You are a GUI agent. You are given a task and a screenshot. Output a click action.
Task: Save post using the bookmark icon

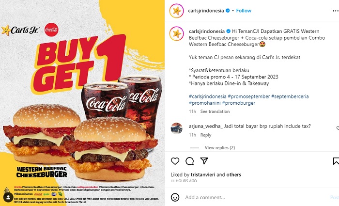point(336,161)
